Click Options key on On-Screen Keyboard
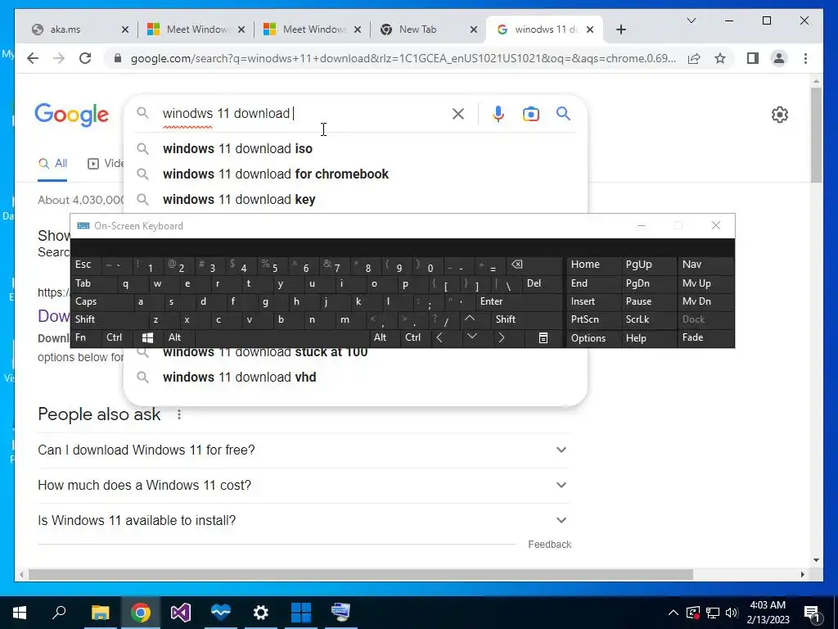Viewport: 838px width, 629px height. click(x=592, y=338)
